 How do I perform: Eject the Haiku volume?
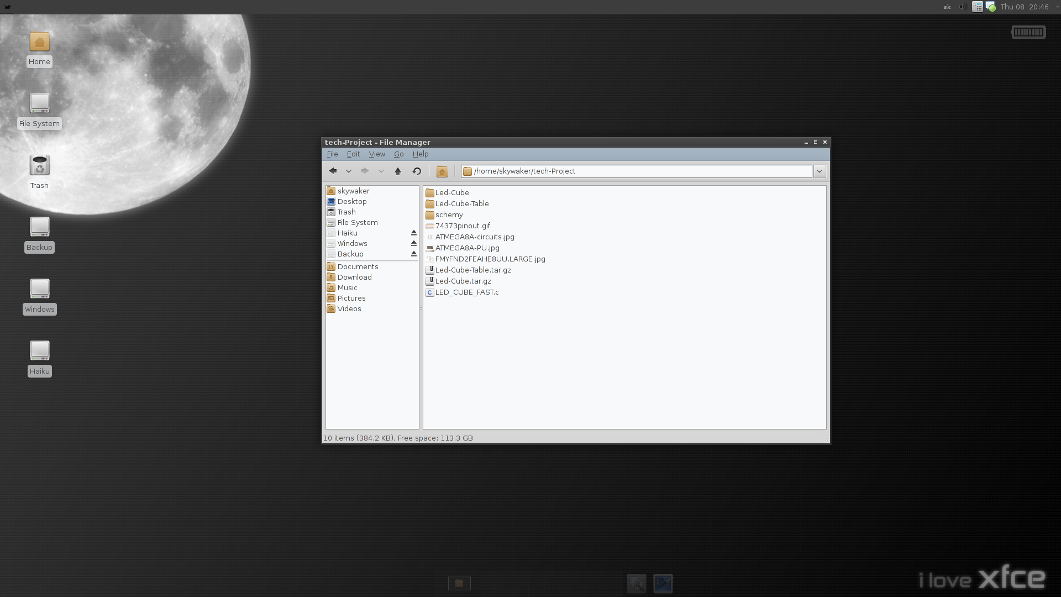click(414, 233)
